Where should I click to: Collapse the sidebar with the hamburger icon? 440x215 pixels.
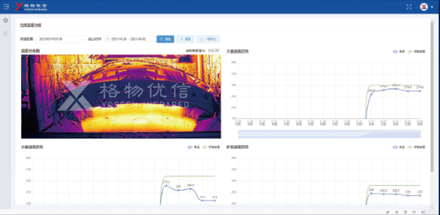pos(6,7)
